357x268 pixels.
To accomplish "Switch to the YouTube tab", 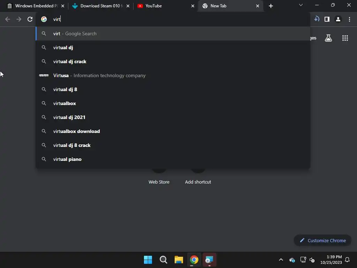I will (165, 6).
